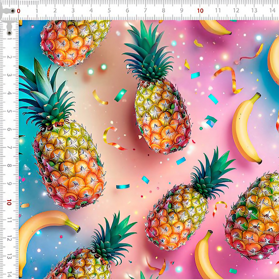The height and width of the screenshot is (279, 279).
Task: Click the 12 mark on the top ruler
Action: pyautogui.click(x=236, y=10)
